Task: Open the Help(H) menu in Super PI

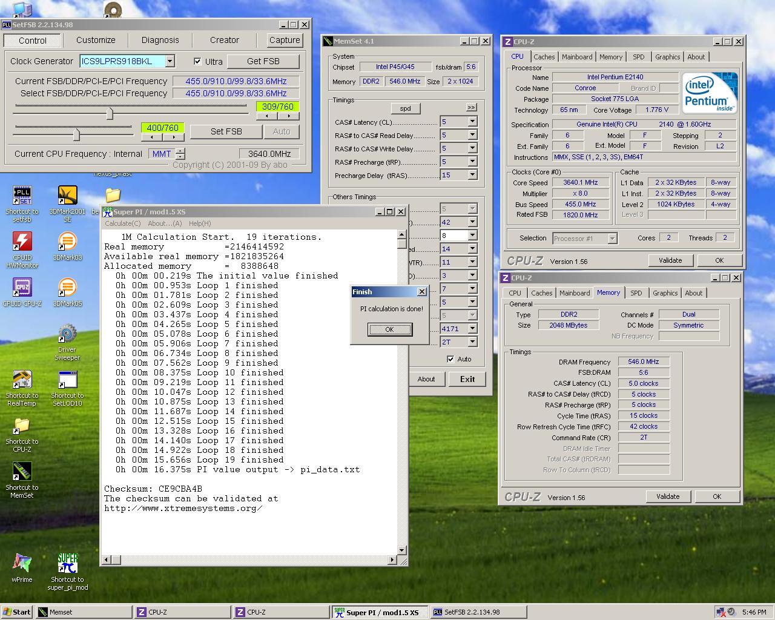Action: click(200, 223)
